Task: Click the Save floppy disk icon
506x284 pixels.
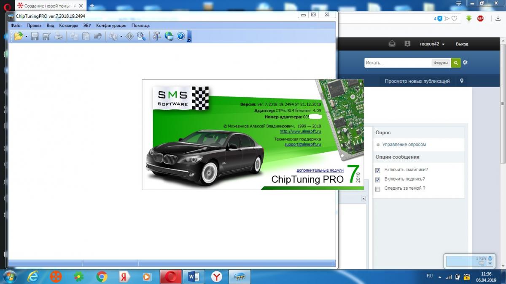Action: [x=35, y=37]
